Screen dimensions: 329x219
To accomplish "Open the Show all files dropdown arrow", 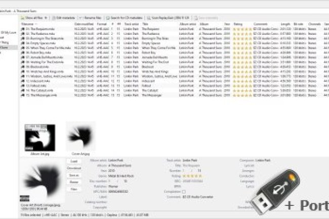I will point(46,18).
